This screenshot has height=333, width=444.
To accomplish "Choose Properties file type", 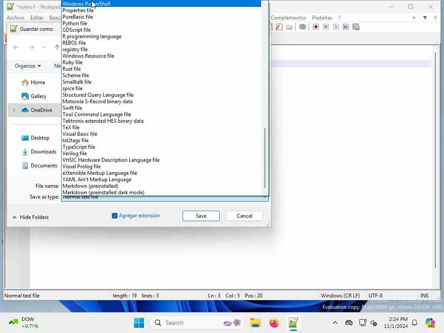I will [x=161, y=10].
